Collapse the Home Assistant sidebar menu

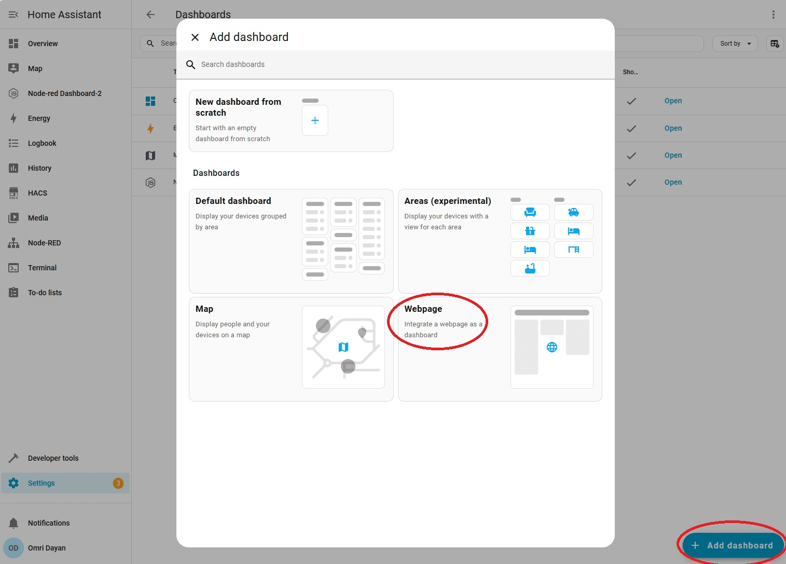13,15
